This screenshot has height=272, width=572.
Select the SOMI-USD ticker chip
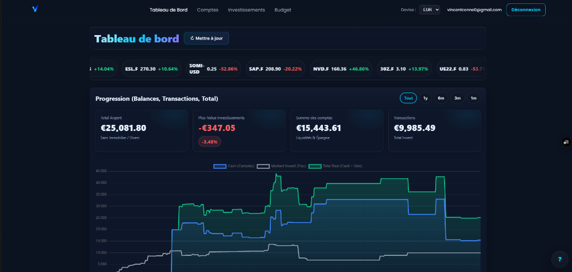(213, 69)
